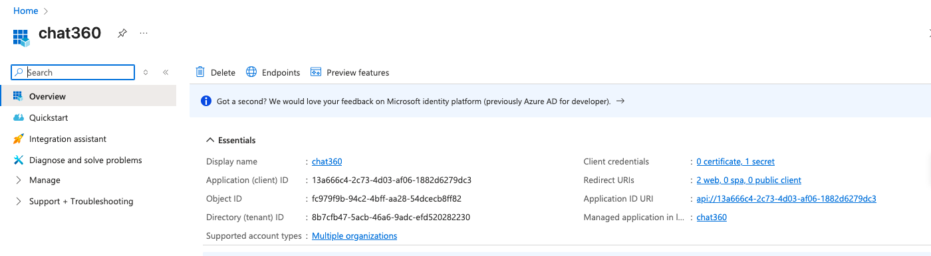Open the redirect URIs link
The height and width of the screenshot is (256, 931).
(749, 180)
